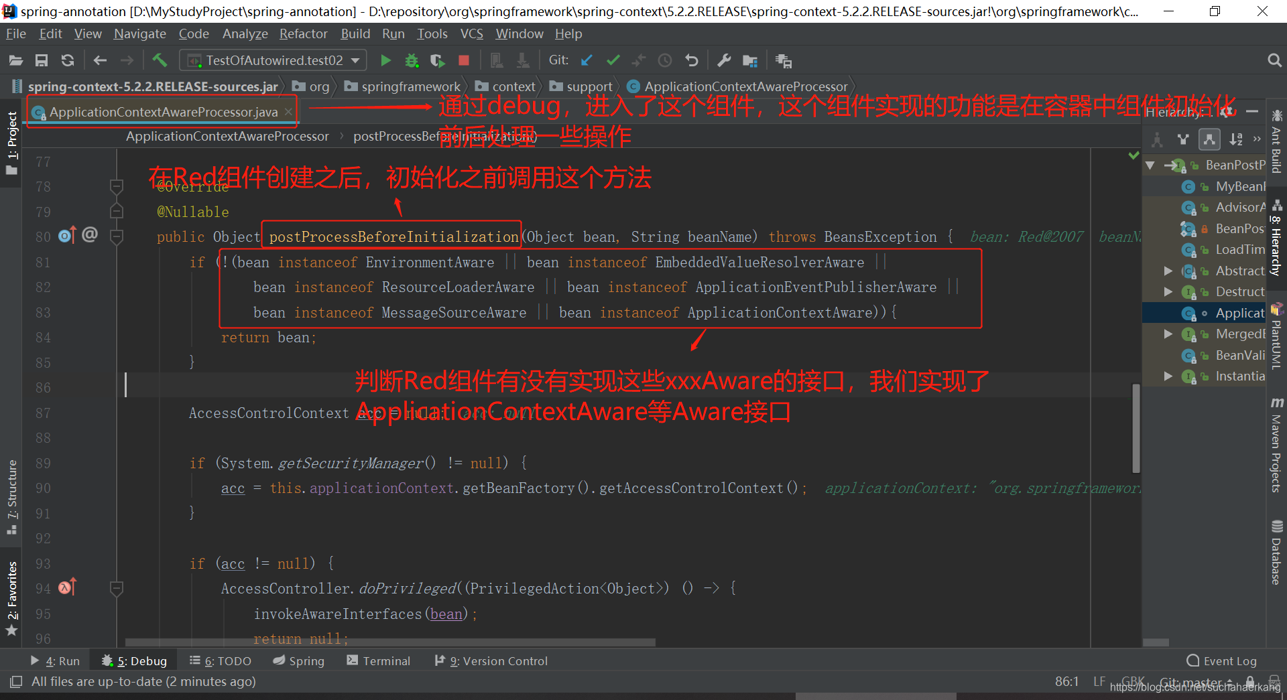Expand the MergedB node in Hierarchy
This screenshot has width=1287, height=700.
1168,334
